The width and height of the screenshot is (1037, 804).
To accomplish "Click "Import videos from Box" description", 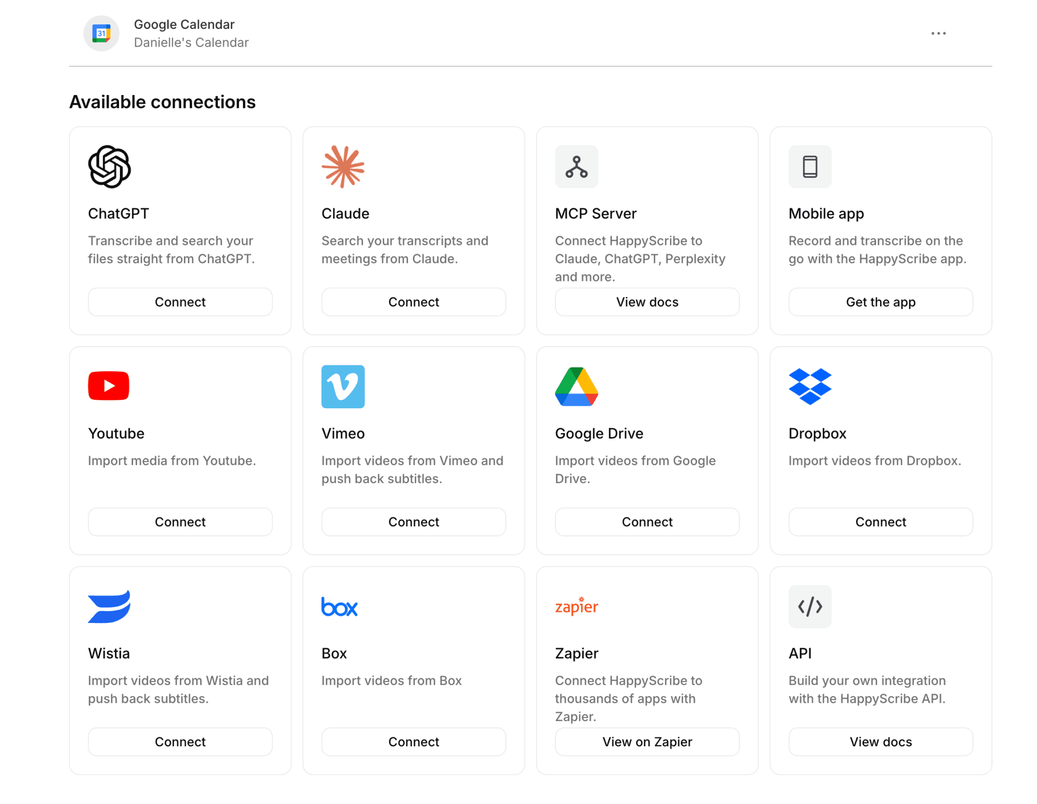I will pyautogui.click(x=391, y=681).
